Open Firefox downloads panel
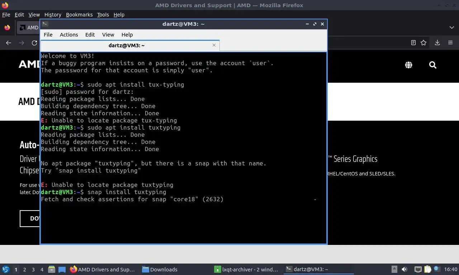 click(x=437, y=43)
